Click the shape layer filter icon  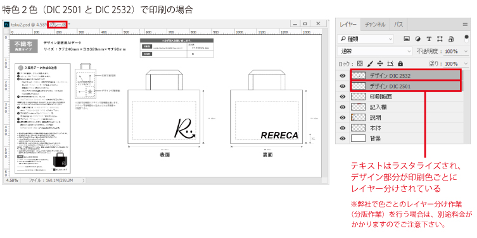tap(440, 39)
